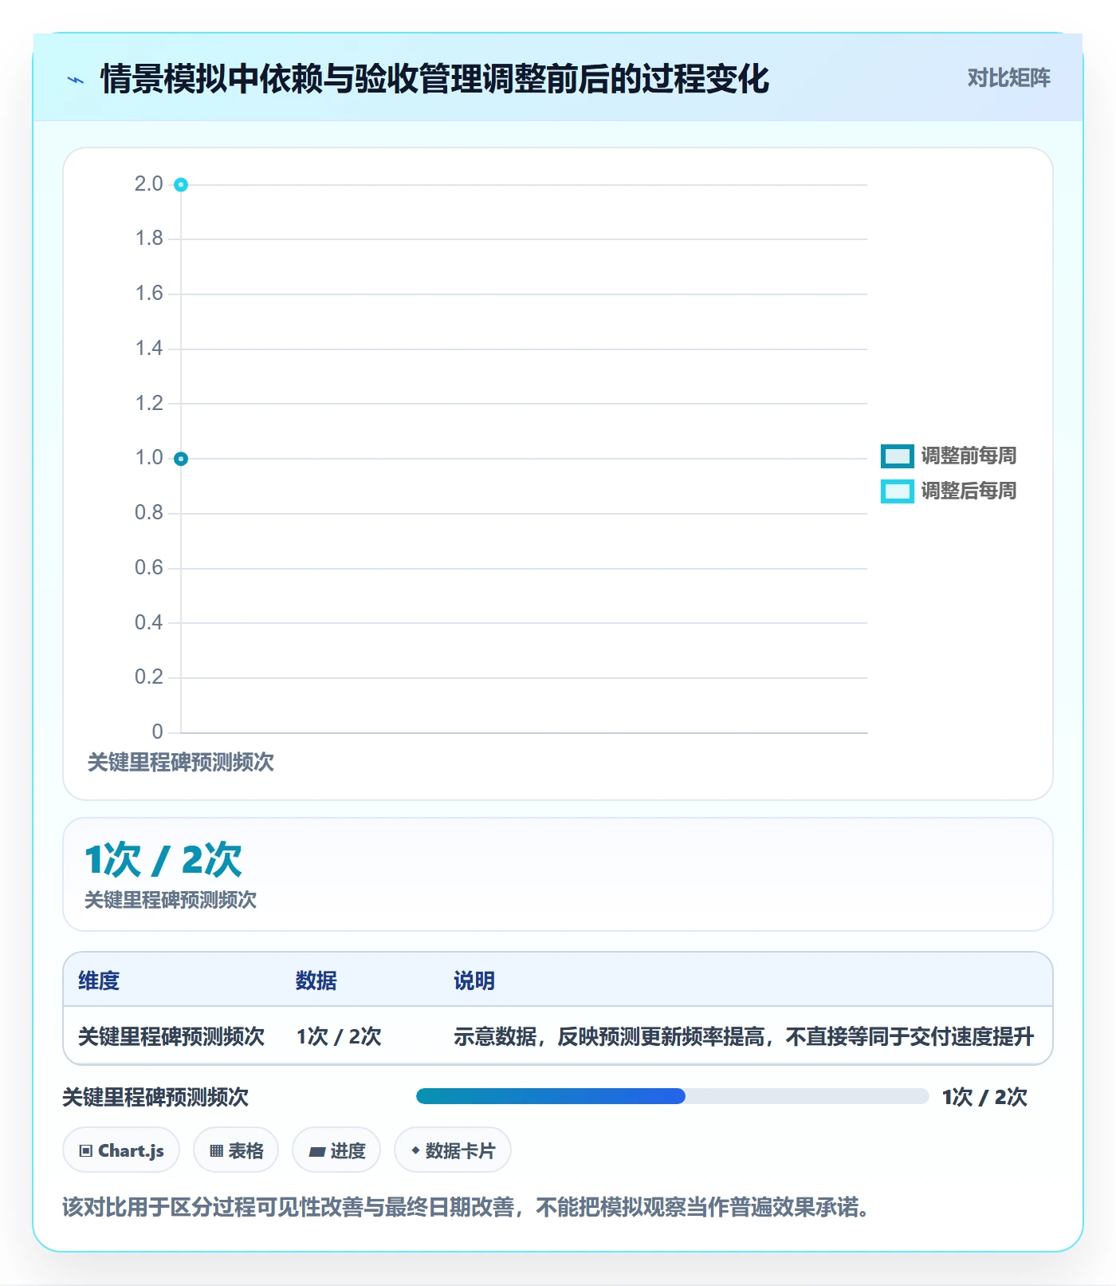Click the 0.2 y-axis tick label
This screenshot has width=1116, height=1286.
148,677
